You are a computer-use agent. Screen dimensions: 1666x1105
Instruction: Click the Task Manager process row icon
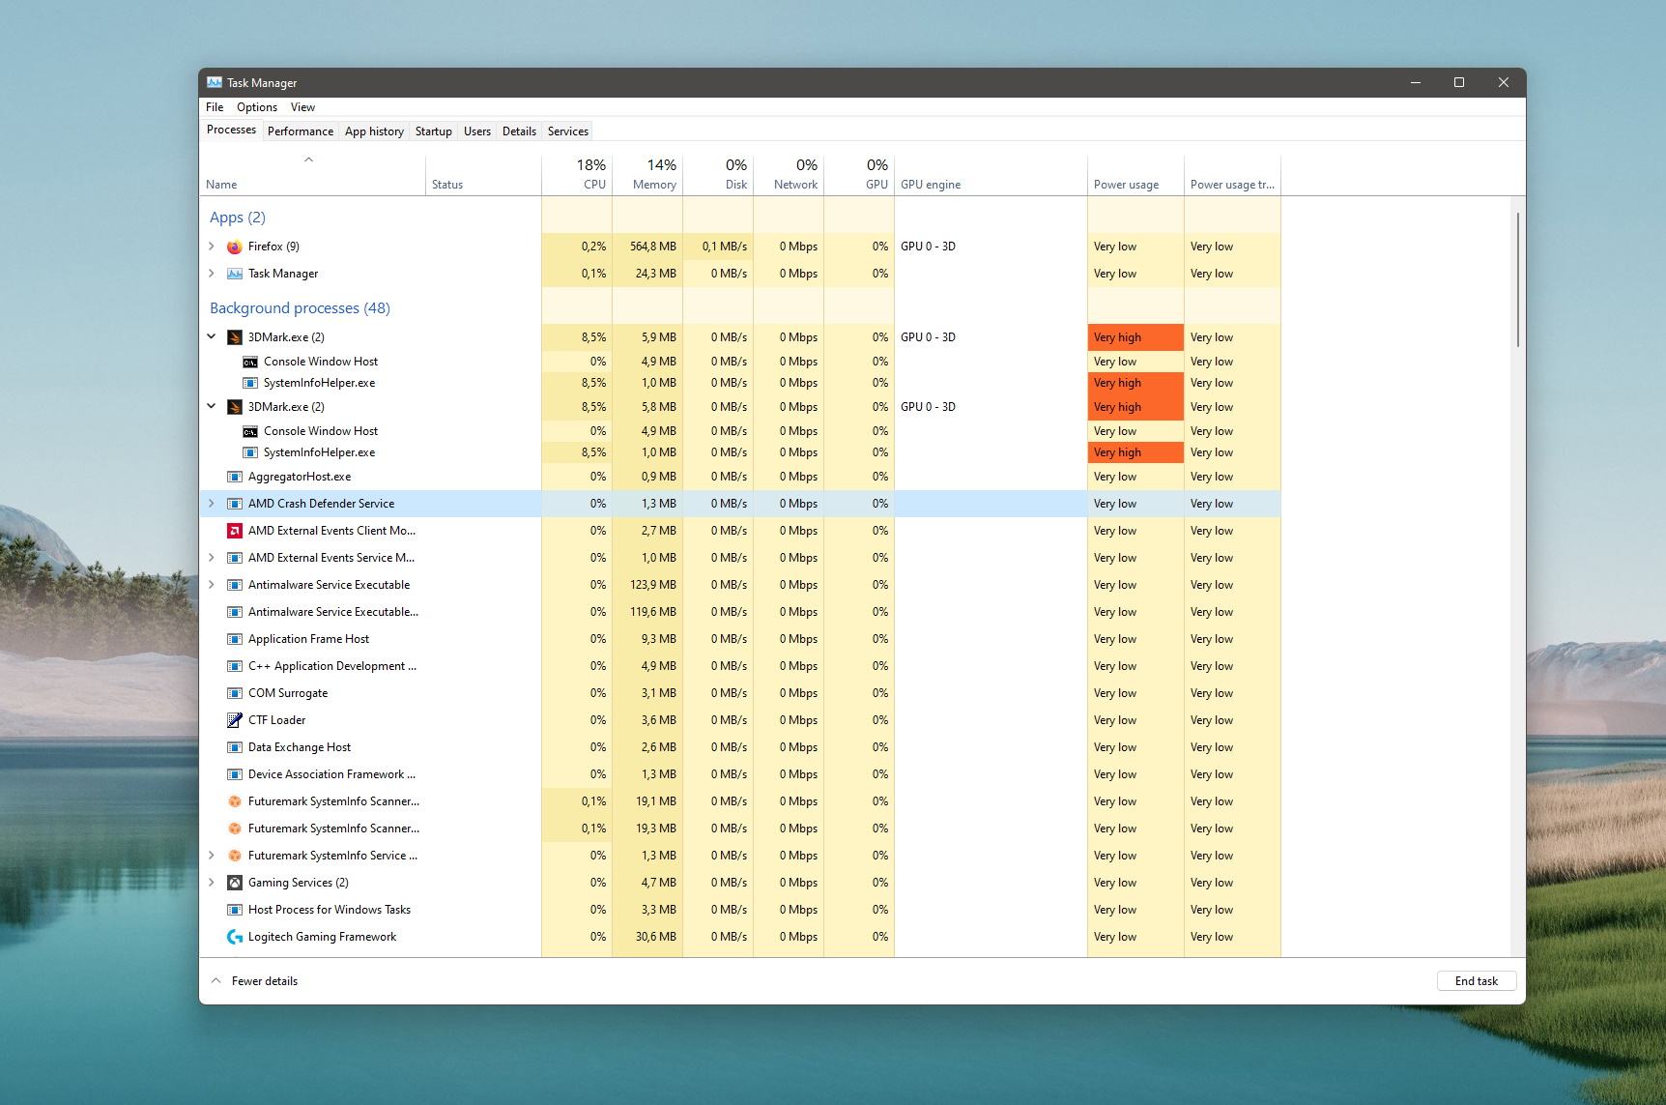[x=234, y=274]
